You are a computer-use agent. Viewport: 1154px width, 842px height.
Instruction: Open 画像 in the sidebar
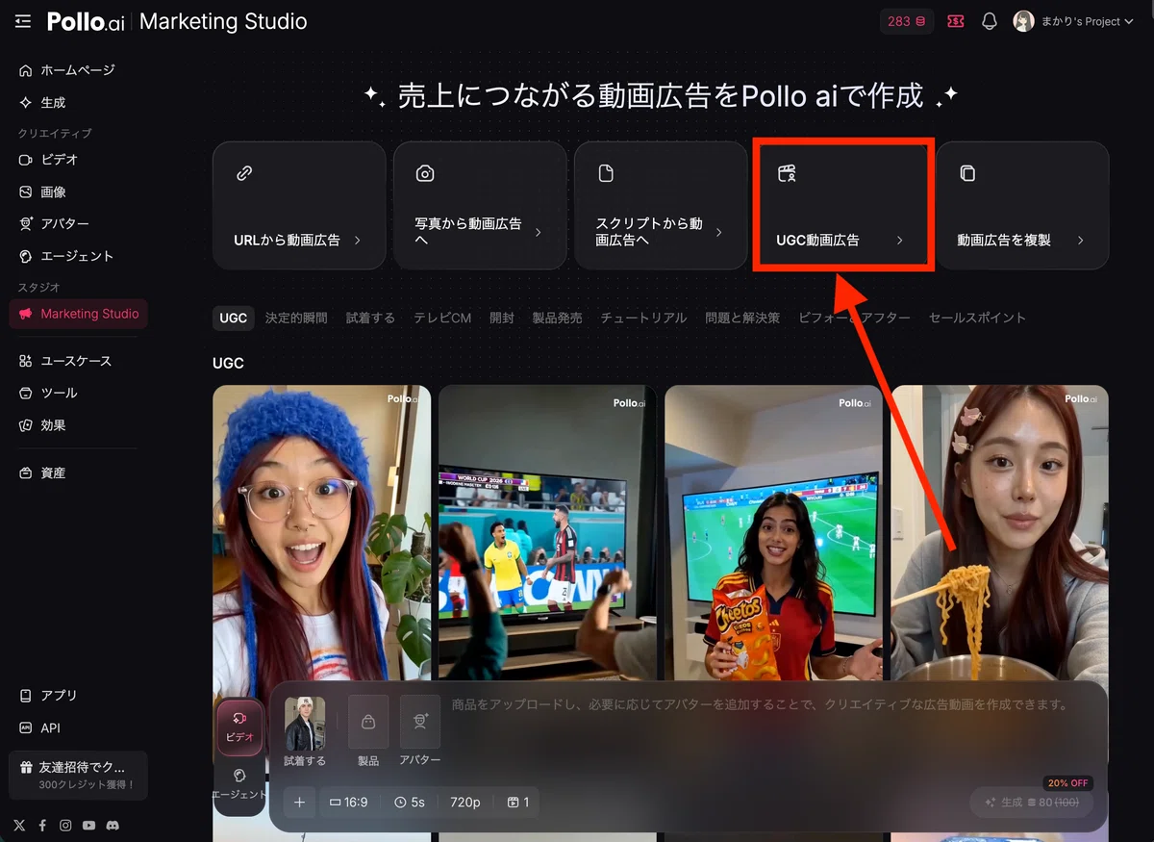[x=78, y=192]
